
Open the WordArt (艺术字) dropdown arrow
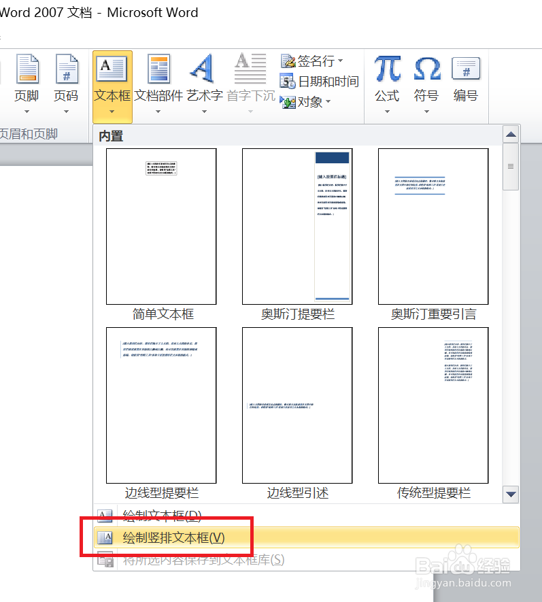click(204, 112)
